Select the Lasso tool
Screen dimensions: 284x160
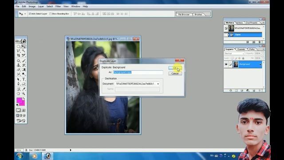click(x=19, y=51)
